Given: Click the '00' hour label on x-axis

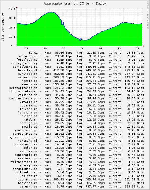Looking at the screenshot, I should [x=63, y=49].
